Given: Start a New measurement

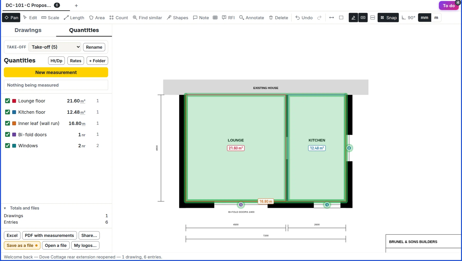Looking at the screenshot, I should pos(56,72).
